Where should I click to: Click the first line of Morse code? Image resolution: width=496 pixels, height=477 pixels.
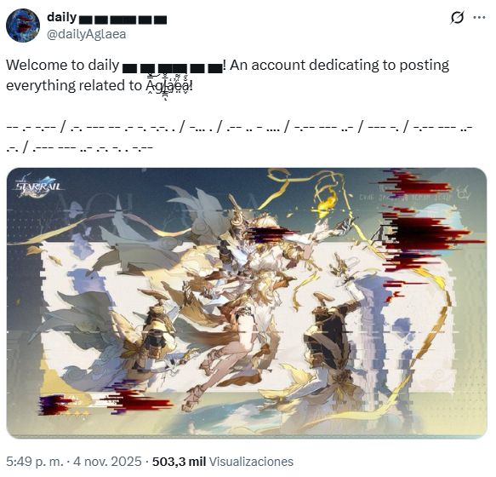pyautogui.click(x=239, y=127)
